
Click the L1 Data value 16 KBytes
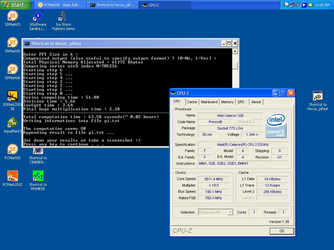point(272,179)
